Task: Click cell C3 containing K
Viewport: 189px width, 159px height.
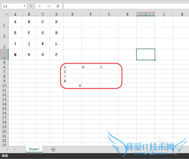Action: pos(43,44)
